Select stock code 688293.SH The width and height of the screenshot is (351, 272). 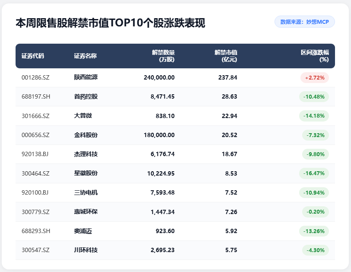point(36,231)
